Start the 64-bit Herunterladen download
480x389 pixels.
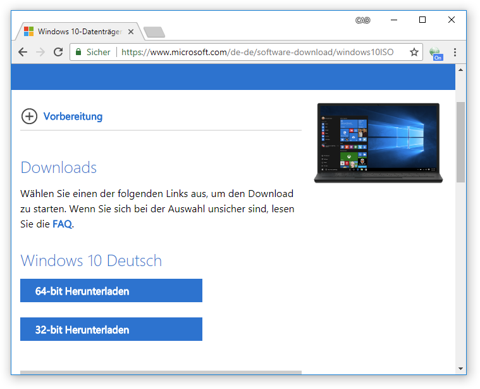[111, 291]
